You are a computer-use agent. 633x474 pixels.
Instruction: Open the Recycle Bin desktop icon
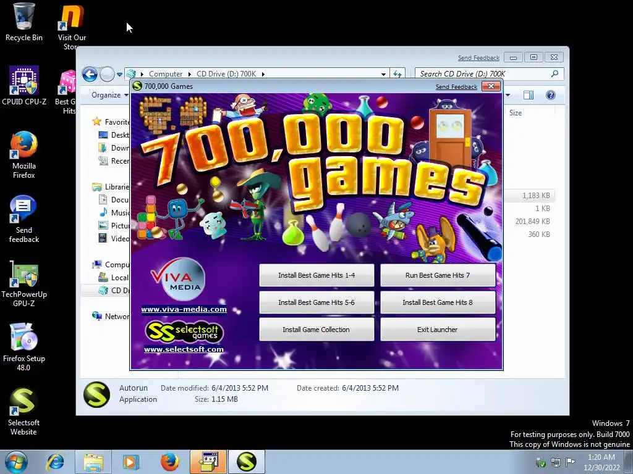click(x=23, y=22)
